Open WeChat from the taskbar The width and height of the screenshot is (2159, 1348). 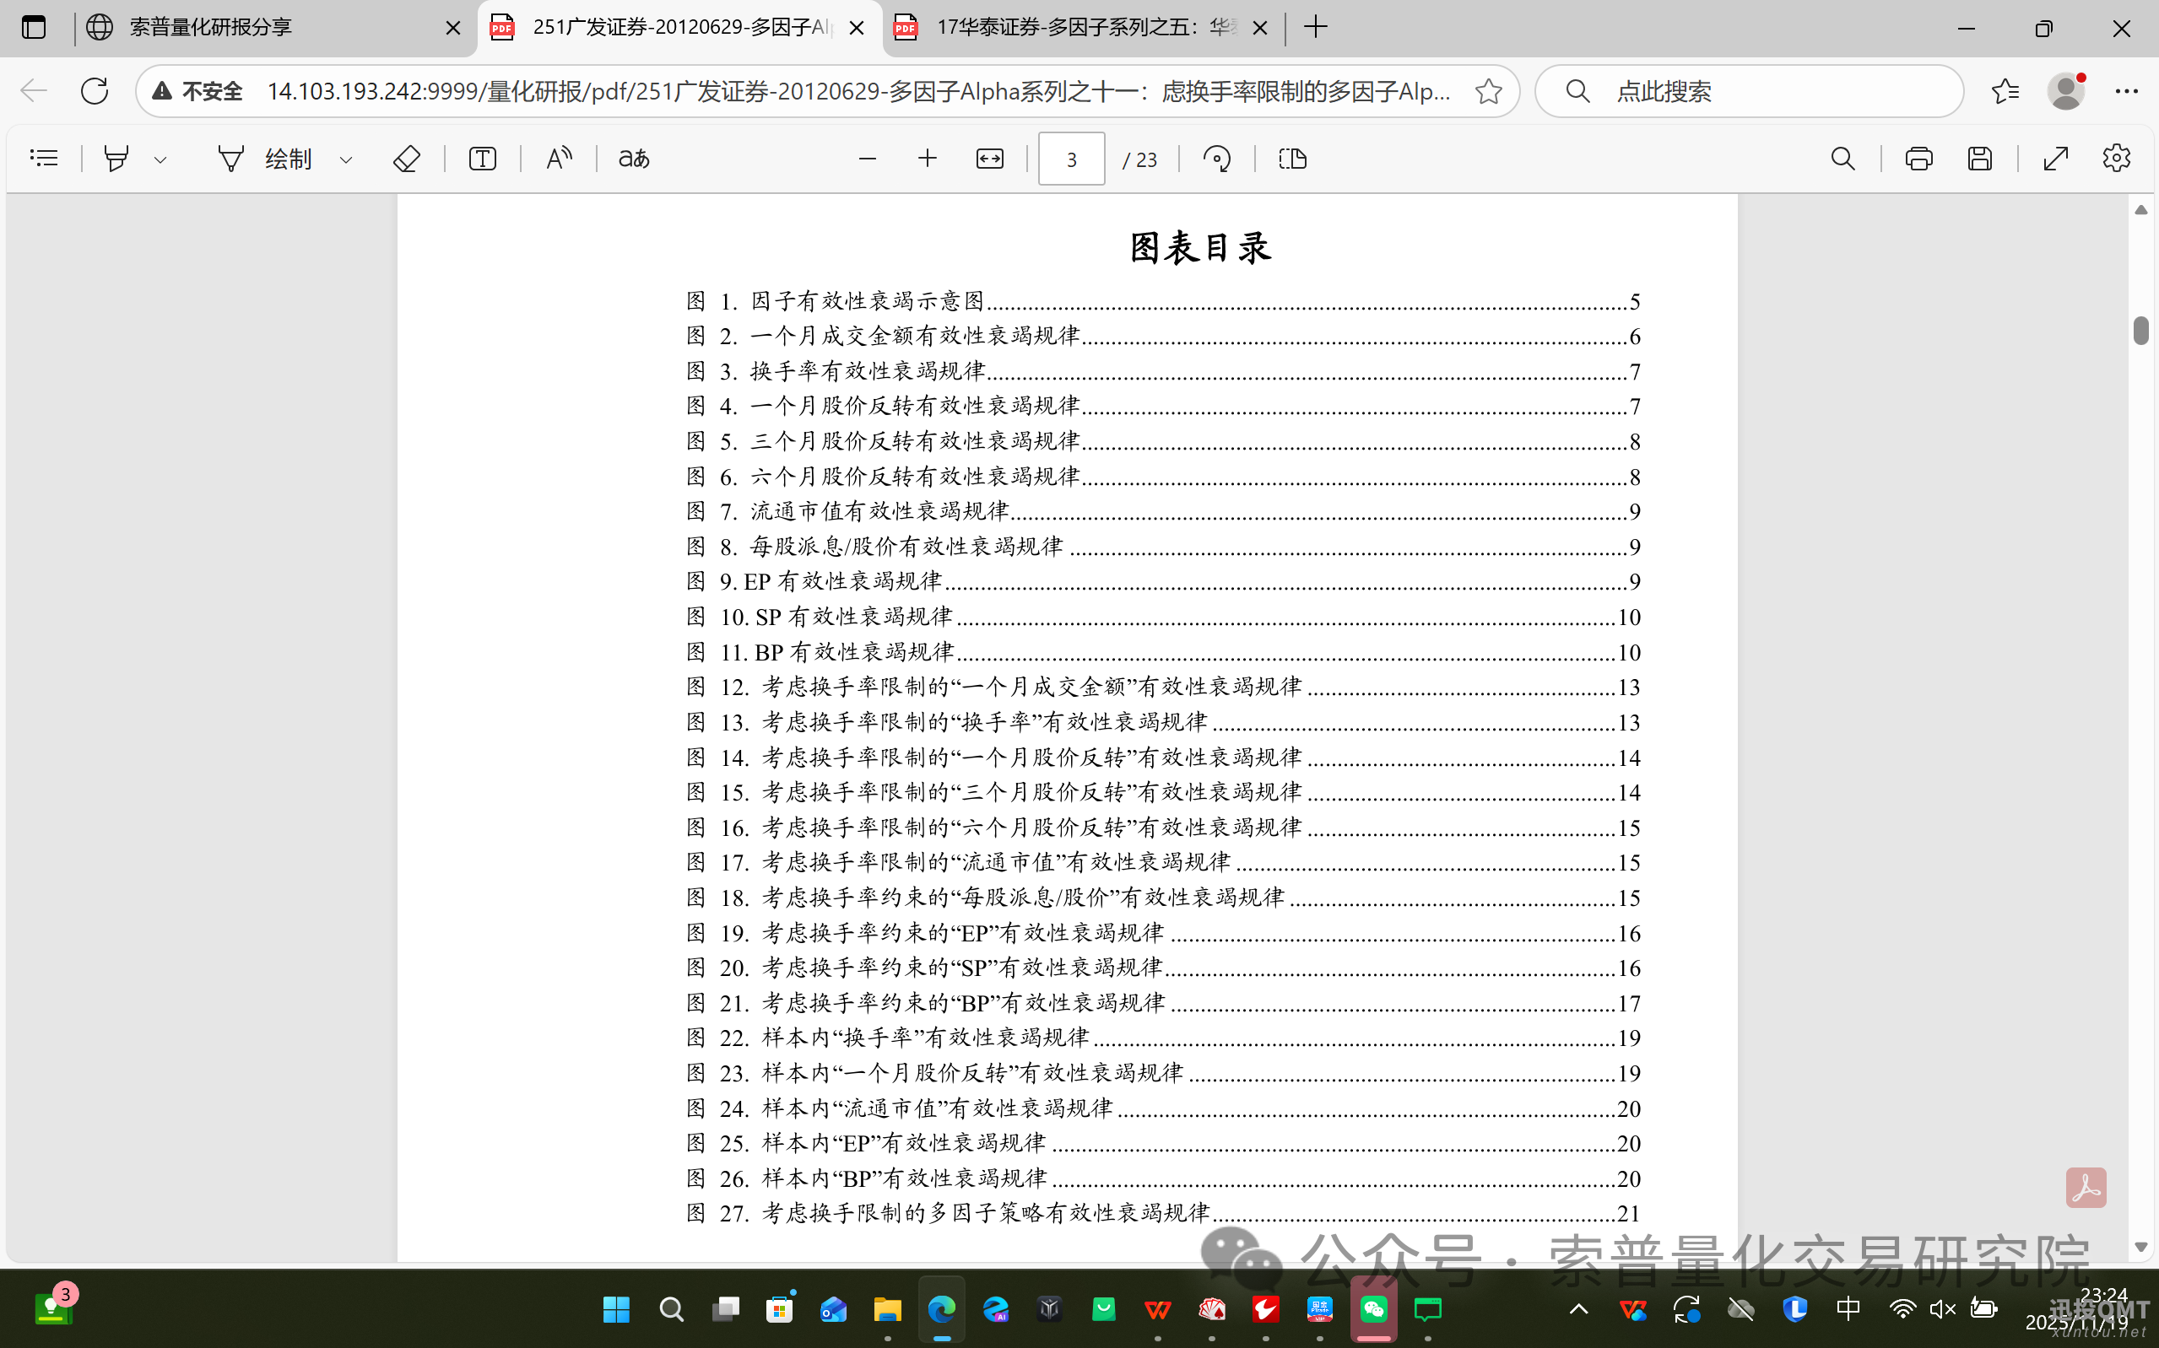[1373, 1311]
